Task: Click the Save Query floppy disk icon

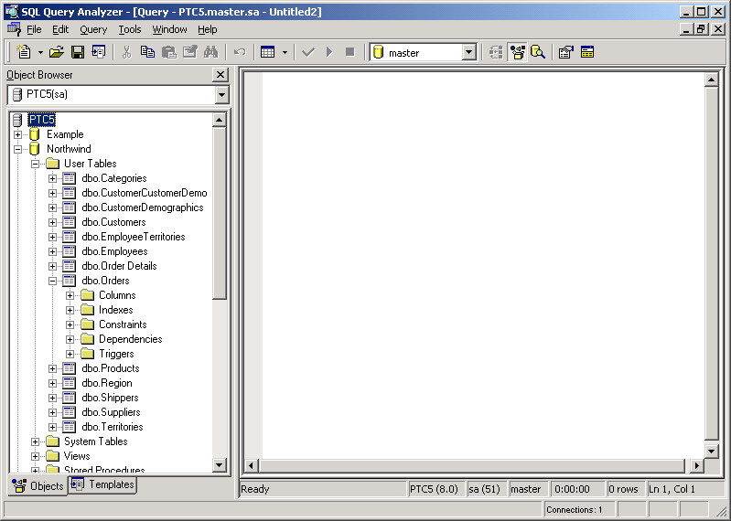Action: [x=78, y=52]
